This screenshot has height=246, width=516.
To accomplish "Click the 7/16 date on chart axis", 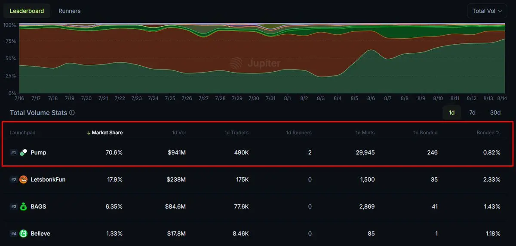I will click(x=19, y=98).
